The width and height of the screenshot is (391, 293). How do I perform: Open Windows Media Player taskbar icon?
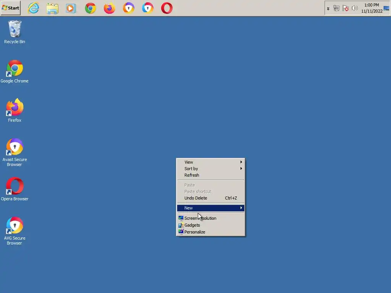(71, 8)
